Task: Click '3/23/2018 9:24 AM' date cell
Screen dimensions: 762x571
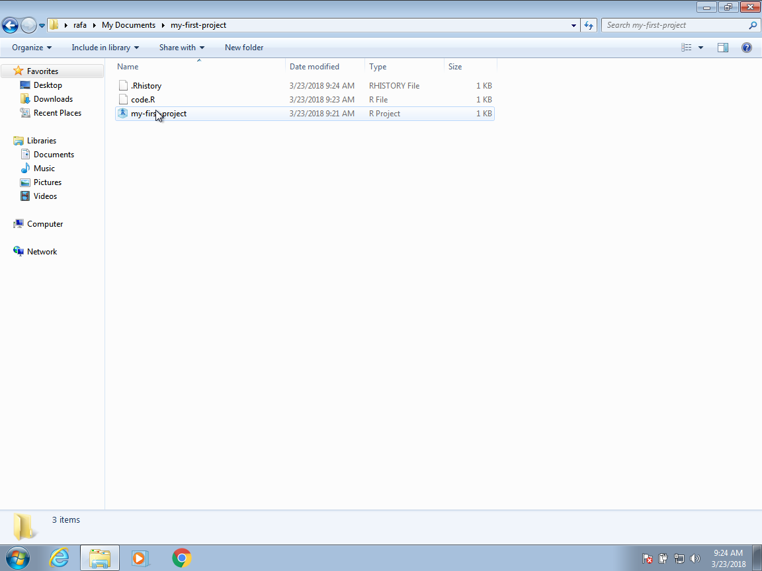Action: click(x=321, y=85)
